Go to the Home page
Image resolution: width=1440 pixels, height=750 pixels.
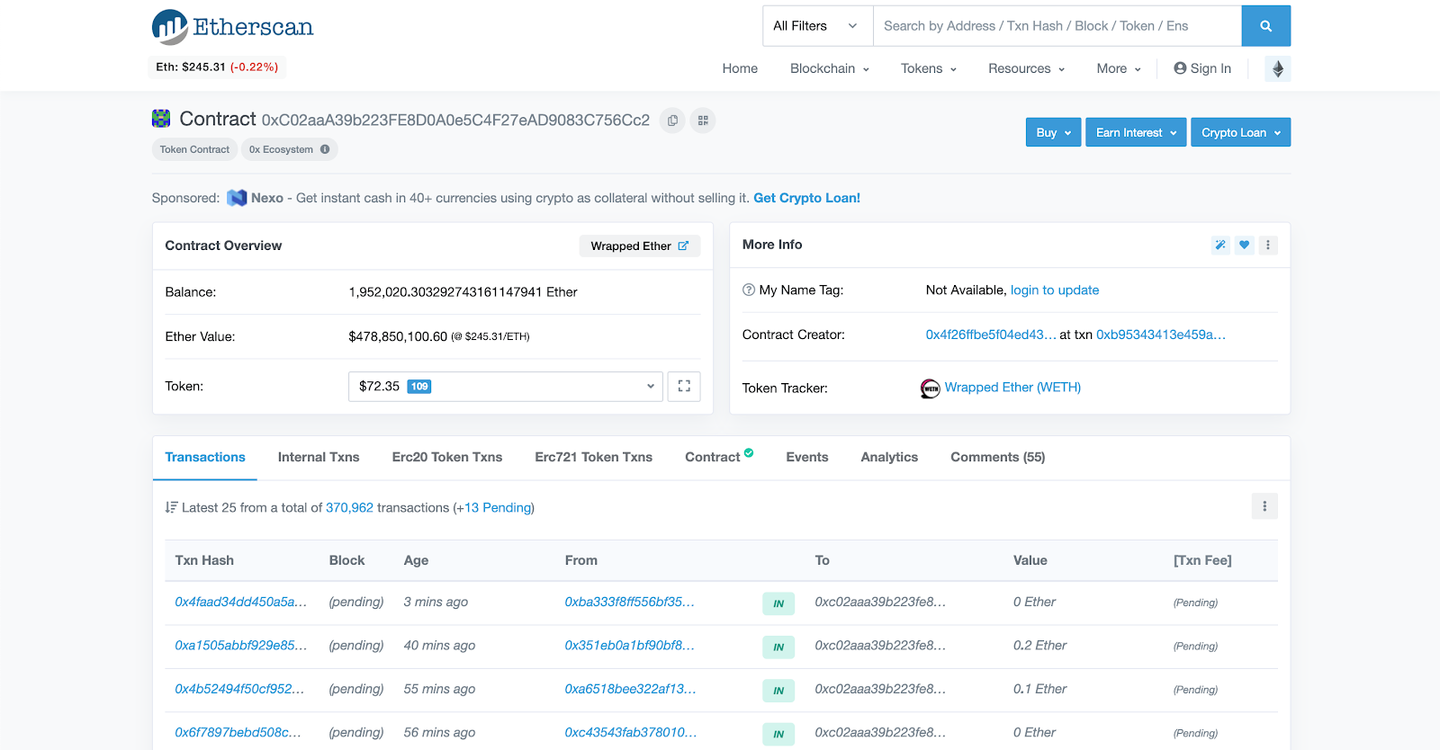click(x=740, y=68)
